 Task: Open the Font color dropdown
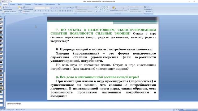pos(56,11)
